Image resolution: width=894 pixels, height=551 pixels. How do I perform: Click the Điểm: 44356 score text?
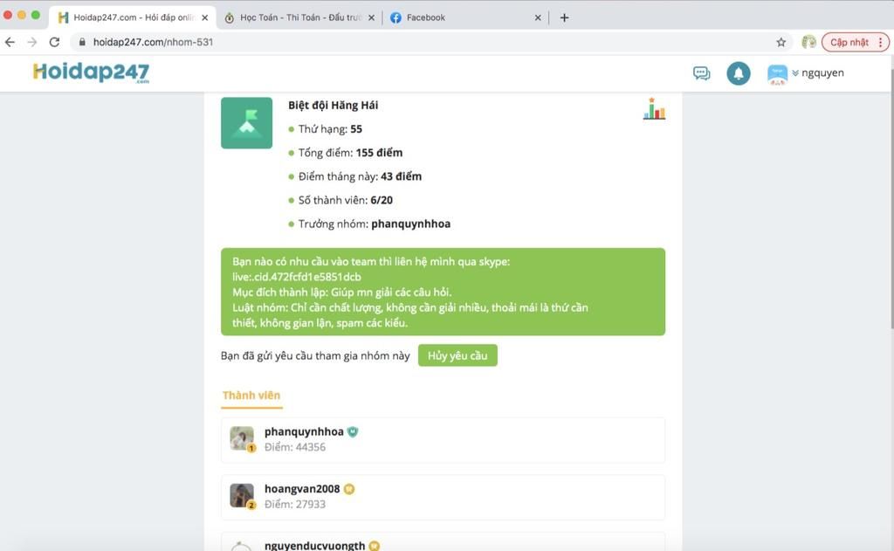pyautogui.click(x=295, y=447)
